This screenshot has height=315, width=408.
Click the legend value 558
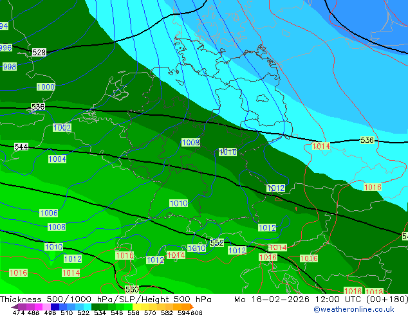coord(133,312)
